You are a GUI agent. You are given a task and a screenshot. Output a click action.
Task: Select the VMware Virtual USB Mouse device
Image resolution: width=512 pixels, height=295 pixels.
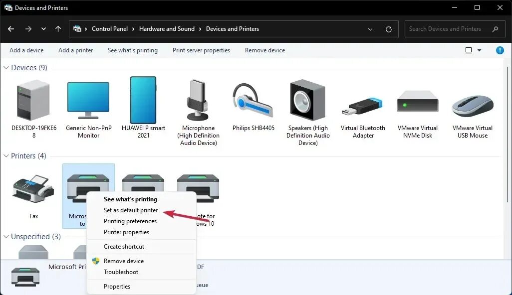pos(473,105)
